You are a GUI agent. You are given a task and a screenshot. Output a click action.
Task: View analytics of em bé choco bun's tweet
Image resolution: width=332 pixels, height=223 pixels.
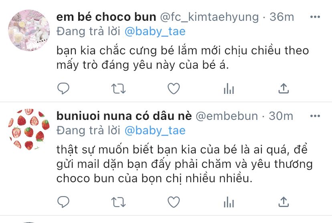coord(229,88)
